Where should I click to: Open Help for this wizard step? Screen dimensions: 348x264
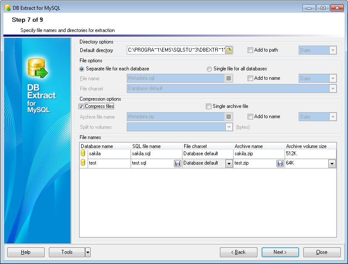click(26, 252)
